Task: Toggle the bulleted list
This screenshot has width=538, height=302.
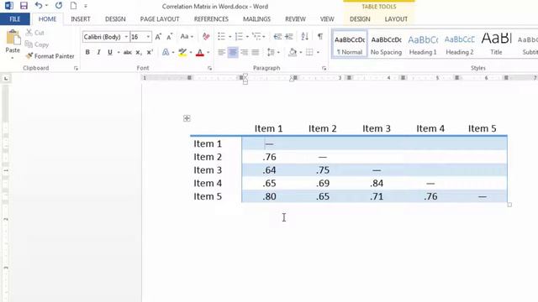Action: point(221,36)
